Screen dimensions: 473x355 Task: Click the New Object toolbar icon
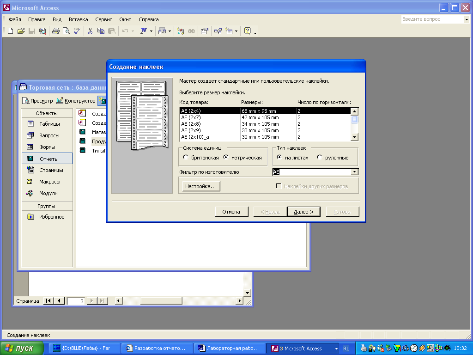click(x=229, y=31)
